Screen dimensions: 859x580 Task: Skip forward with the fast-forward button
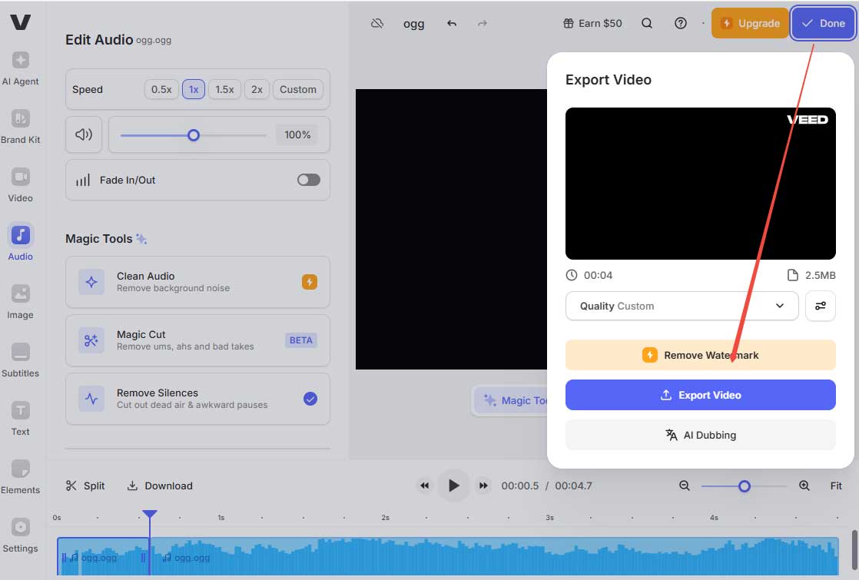point(483,486)
